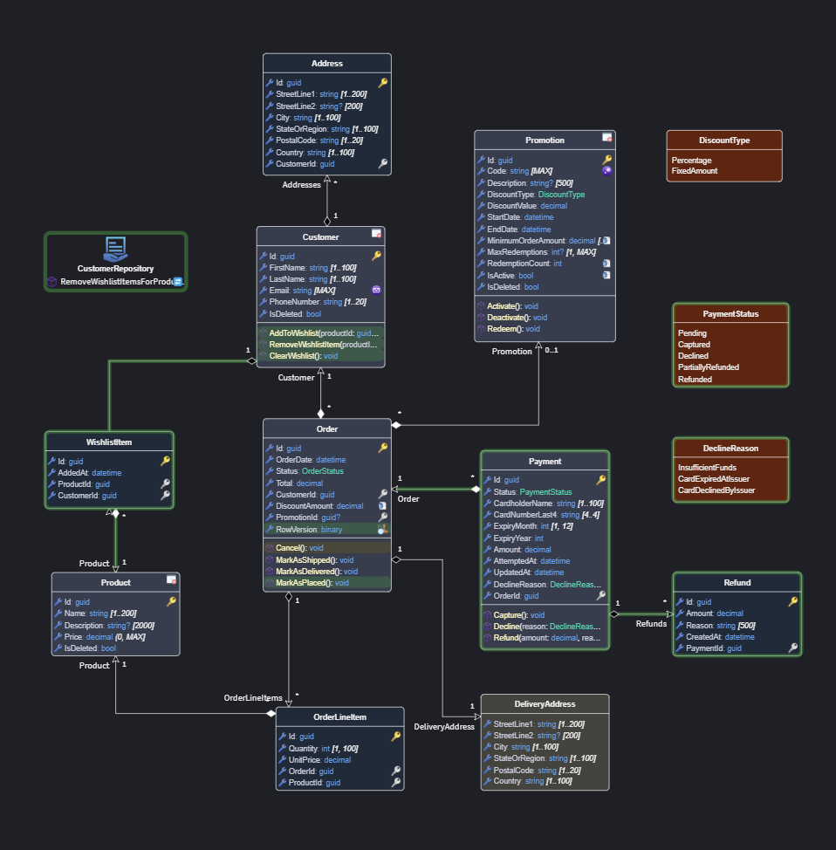Click the Refunds association label

tap(651, 624)
